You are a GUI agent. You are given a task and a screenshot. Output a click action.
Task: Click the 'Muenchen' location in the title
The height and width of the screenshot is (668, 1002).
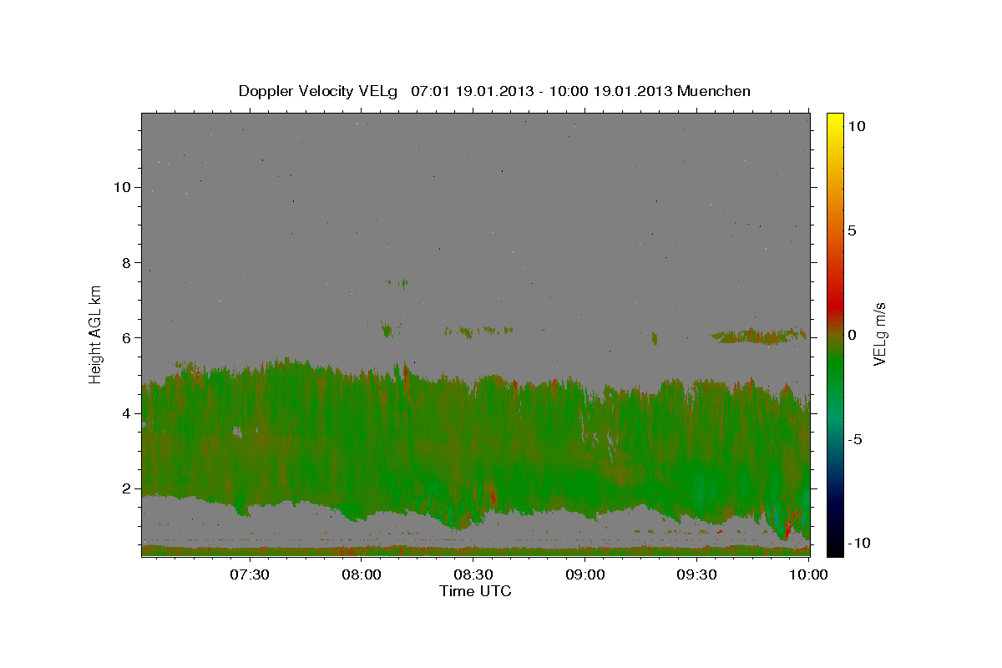[714, 91]
